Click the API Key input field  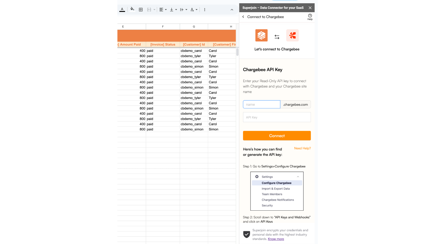click(277, 117)
